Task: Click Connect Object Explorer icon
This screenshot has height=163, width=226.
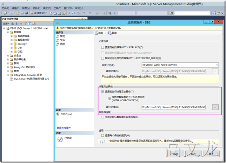Action: [13, 23]
